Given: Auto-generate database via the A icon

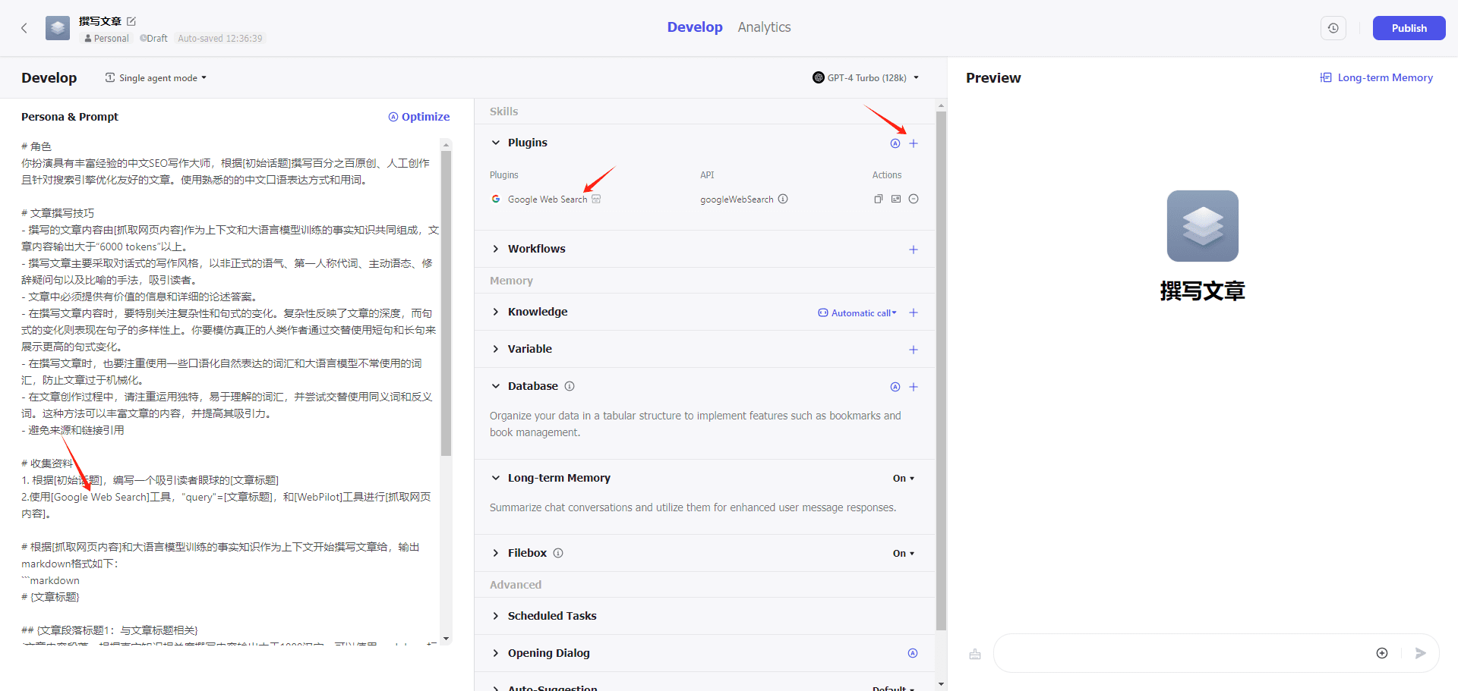Looking at the screenshot, I should [895, 387].
